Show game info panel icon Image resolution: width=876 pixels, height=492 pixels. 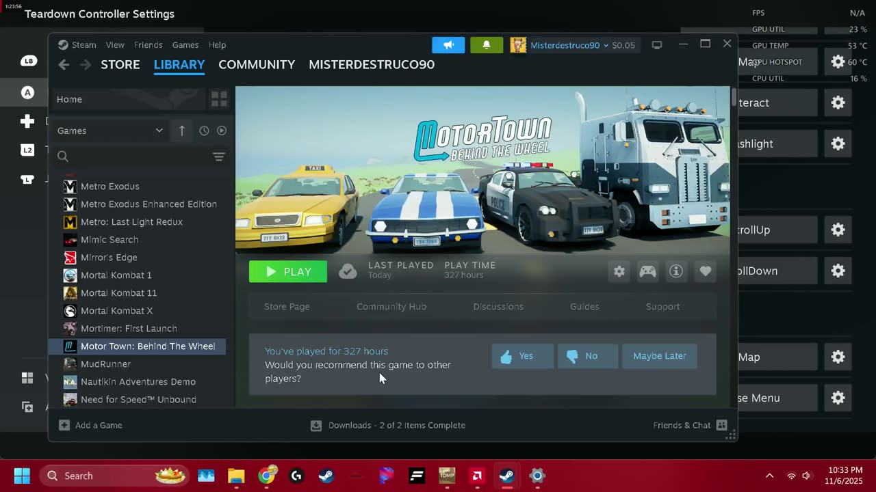pos(676,271)
